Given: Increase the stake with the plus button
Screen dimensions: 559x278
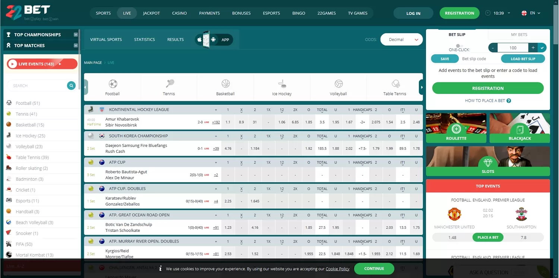Looking at the screenshot, I should point(533,48).
